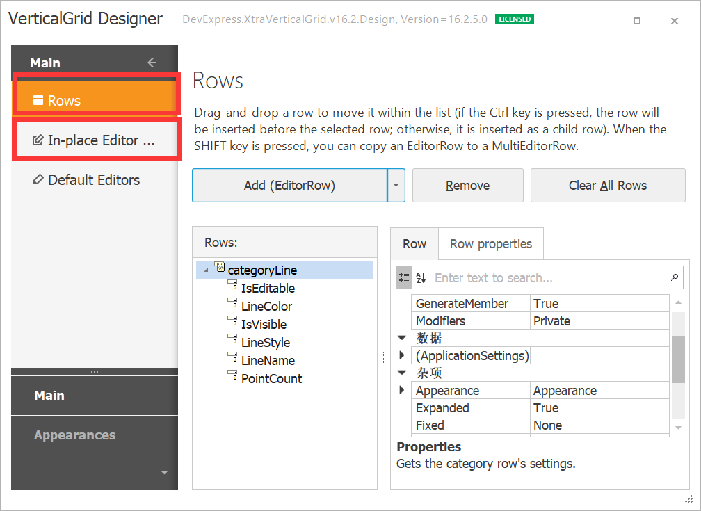Click the LineName editor row icon
Viewport: 701px width, 511px height.
coord(232,357)
